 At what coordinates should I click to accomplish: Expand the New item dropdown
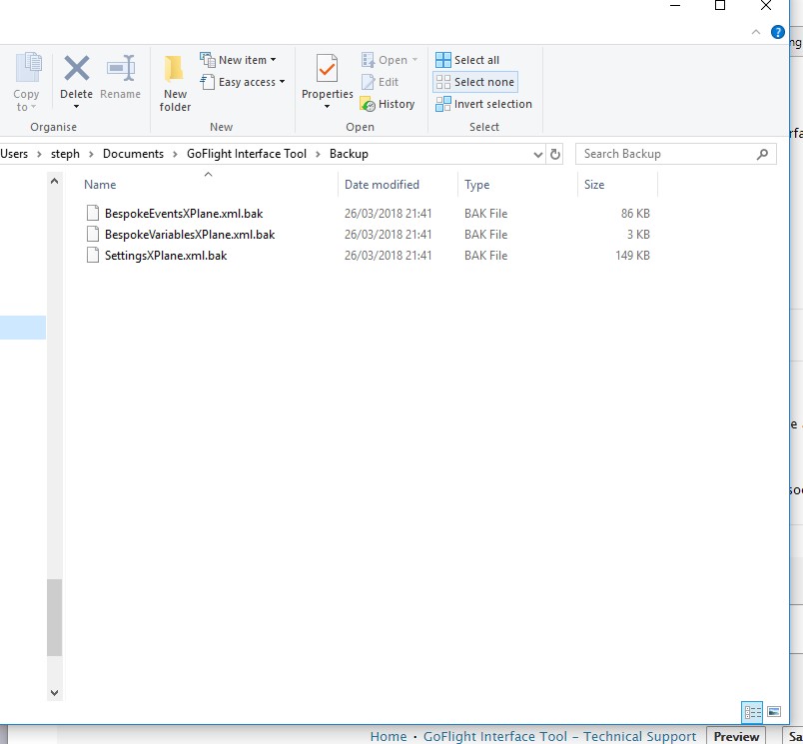pyautogui.click(x=238, y=60)
